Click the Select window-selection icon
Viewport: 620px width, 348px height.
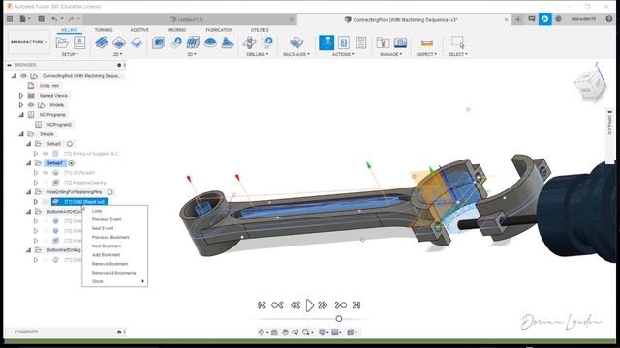[x=458, y=42]
